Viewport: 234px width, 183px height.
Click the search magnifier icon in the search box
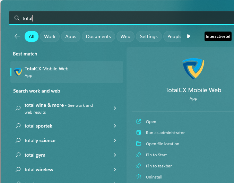(x=17, y=18)
